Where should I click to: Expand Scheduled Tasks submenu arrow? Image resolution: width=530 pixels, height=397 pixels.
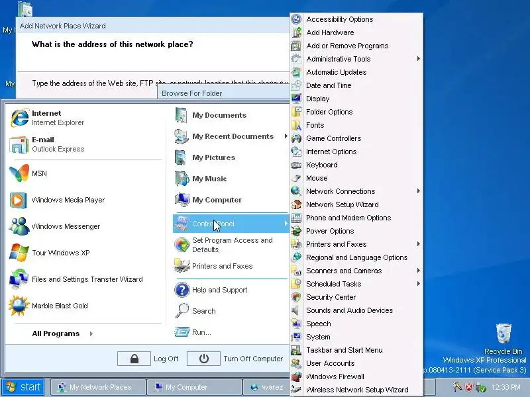click(x=419, y=284)
